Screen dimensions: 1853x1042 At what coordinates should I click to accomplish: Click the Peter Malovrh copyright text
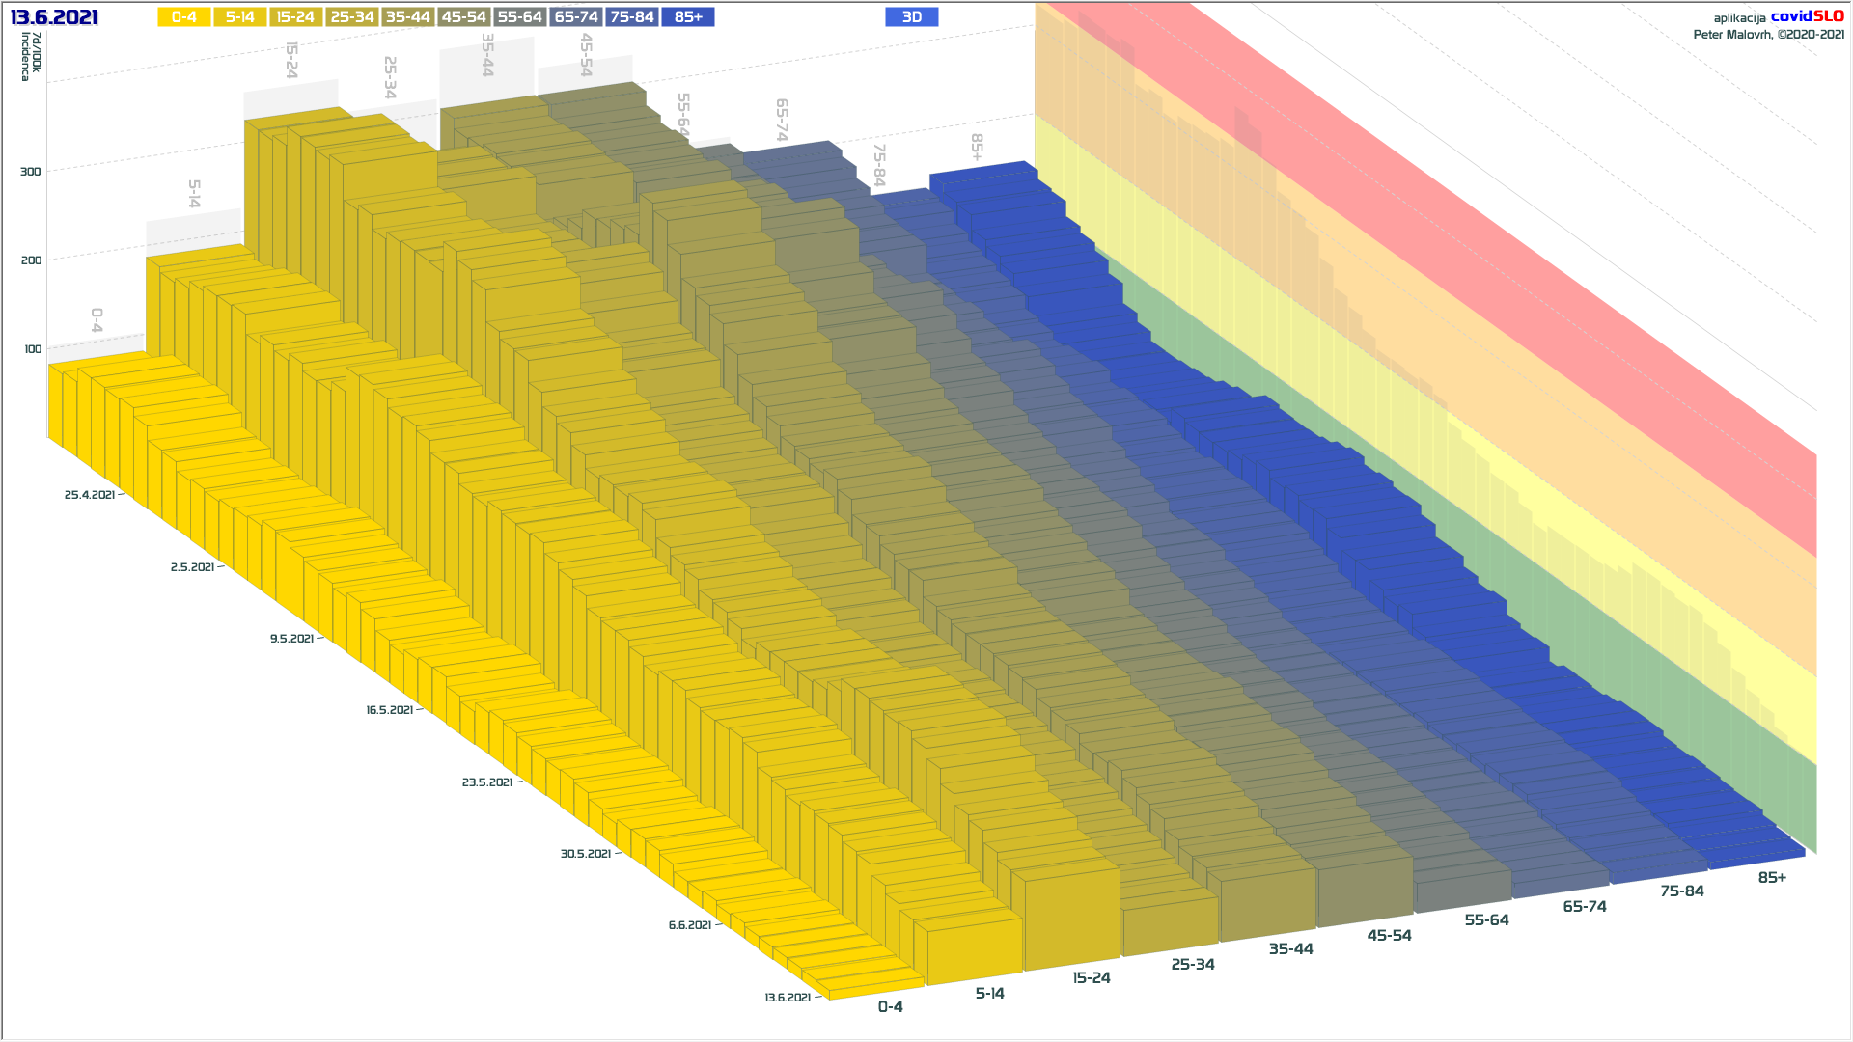coord(1768,35)
